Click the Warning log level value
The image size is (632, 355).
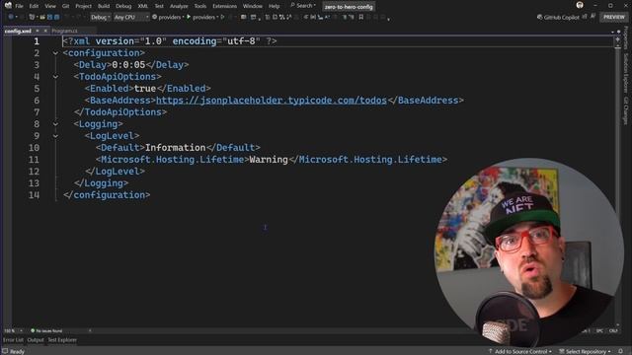[x=269, y=160]
